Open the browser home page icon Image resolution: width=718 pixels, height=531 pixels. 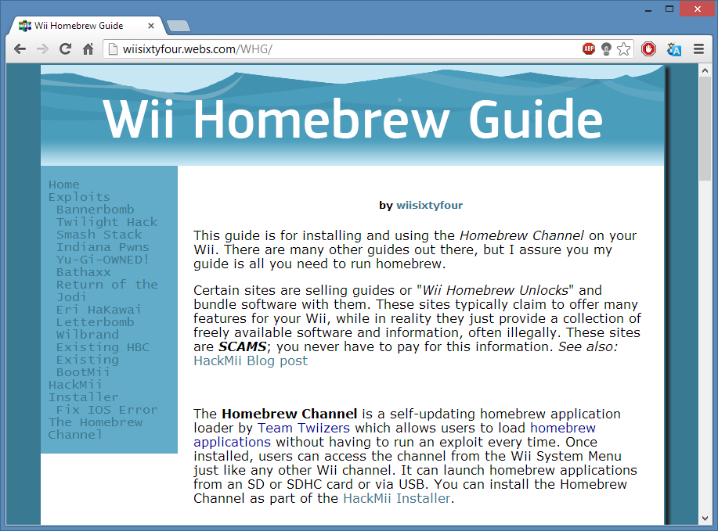[x=88, y=49]
